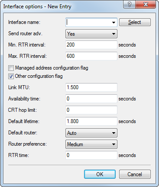Click the Default lifetime field
159x187 pixels.
coord(91,121)
